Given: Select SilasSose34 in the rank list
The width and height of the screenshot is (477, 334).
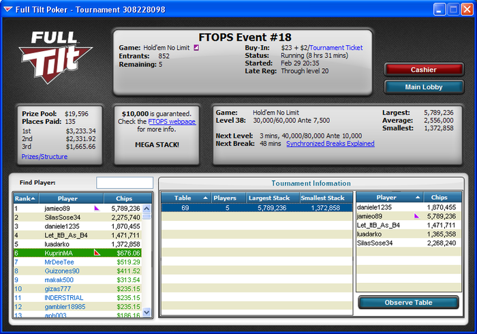Looking at the screenshot, I should click(x=78, y=217).
